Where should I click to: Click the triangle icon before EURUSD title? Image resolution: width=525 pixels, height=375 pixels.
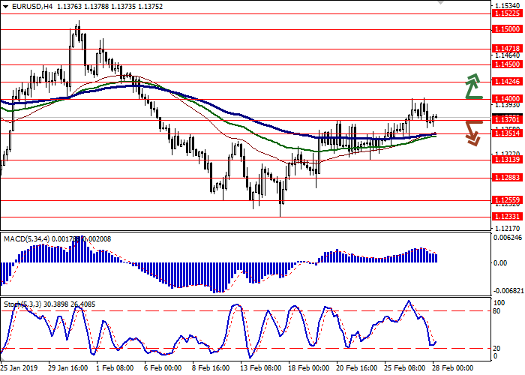point(4,7)
